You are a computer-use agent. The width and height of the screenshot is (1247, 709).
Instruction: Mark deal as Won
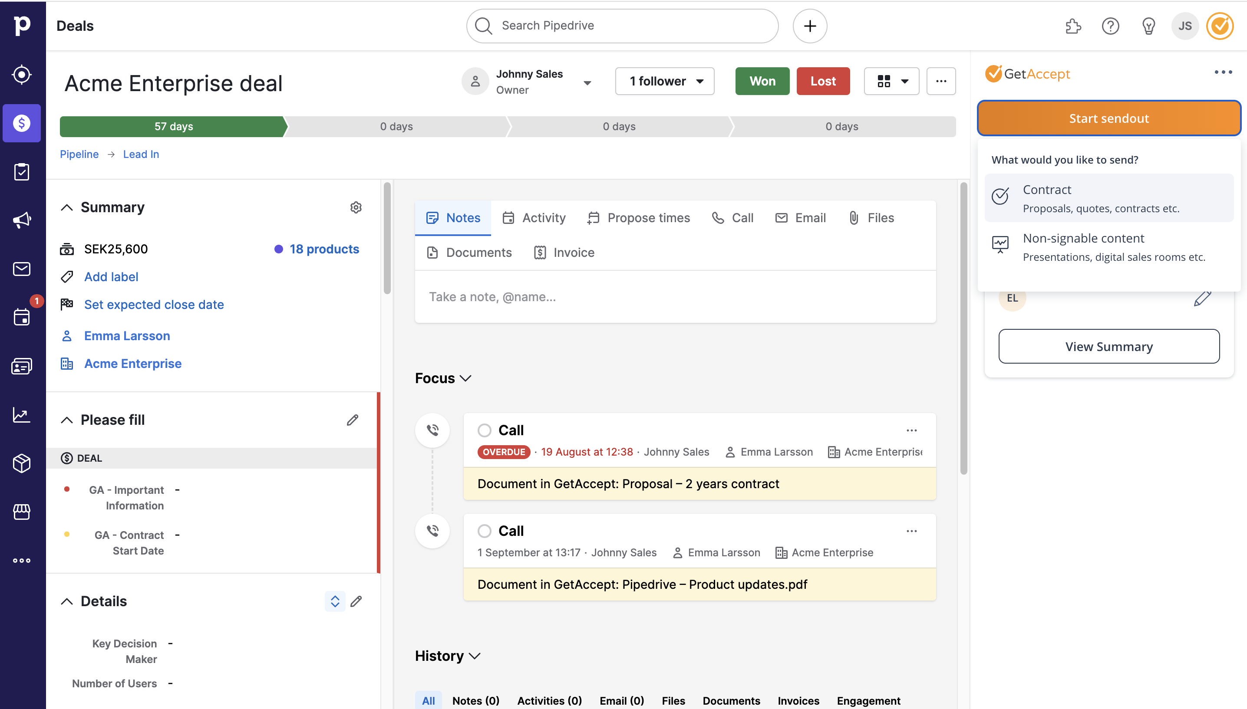[x=762, y=81]
